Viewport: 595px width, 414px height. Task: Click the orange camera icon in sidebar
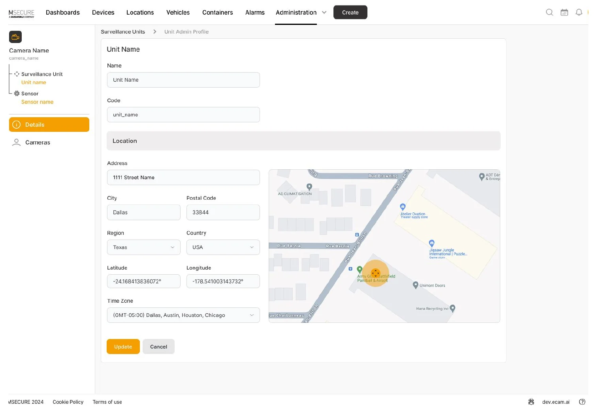(15, 37)
